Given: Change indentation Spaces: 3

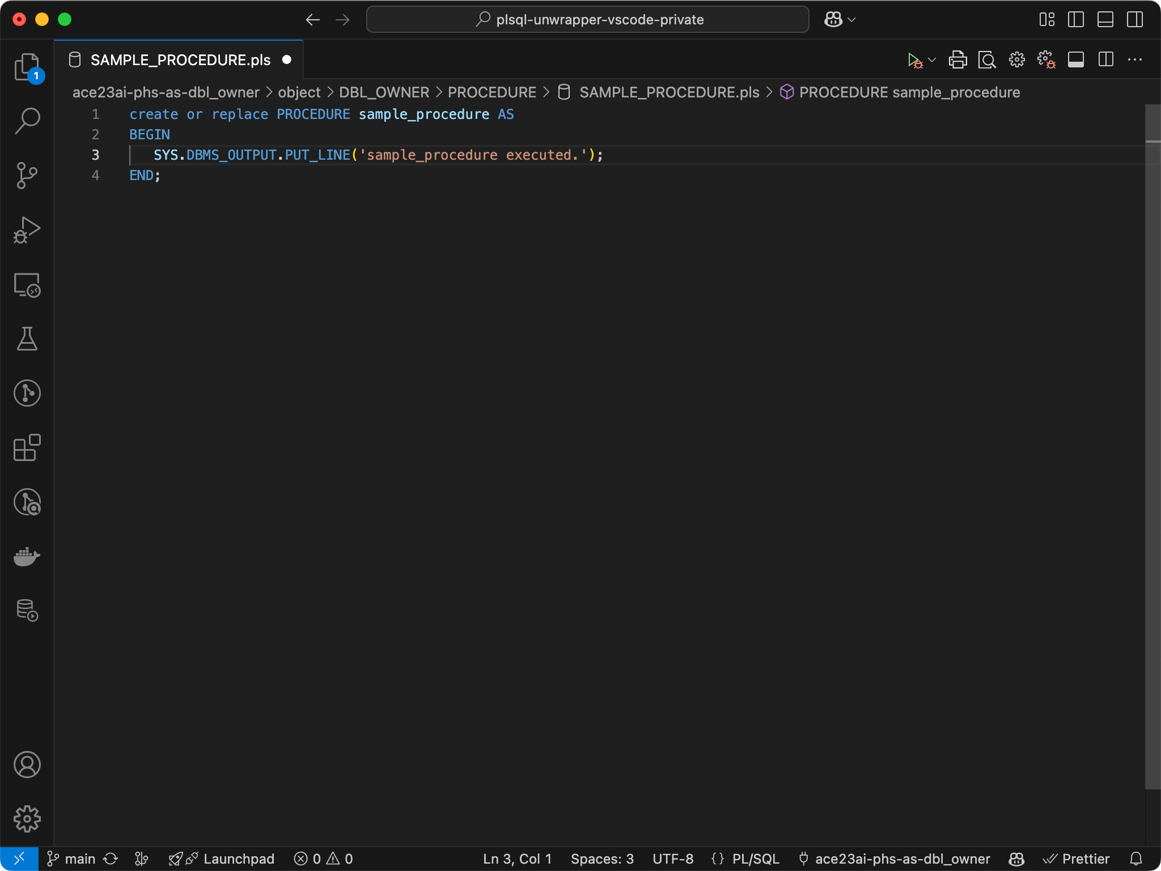Looking at the screenshot, I should 602,859.
